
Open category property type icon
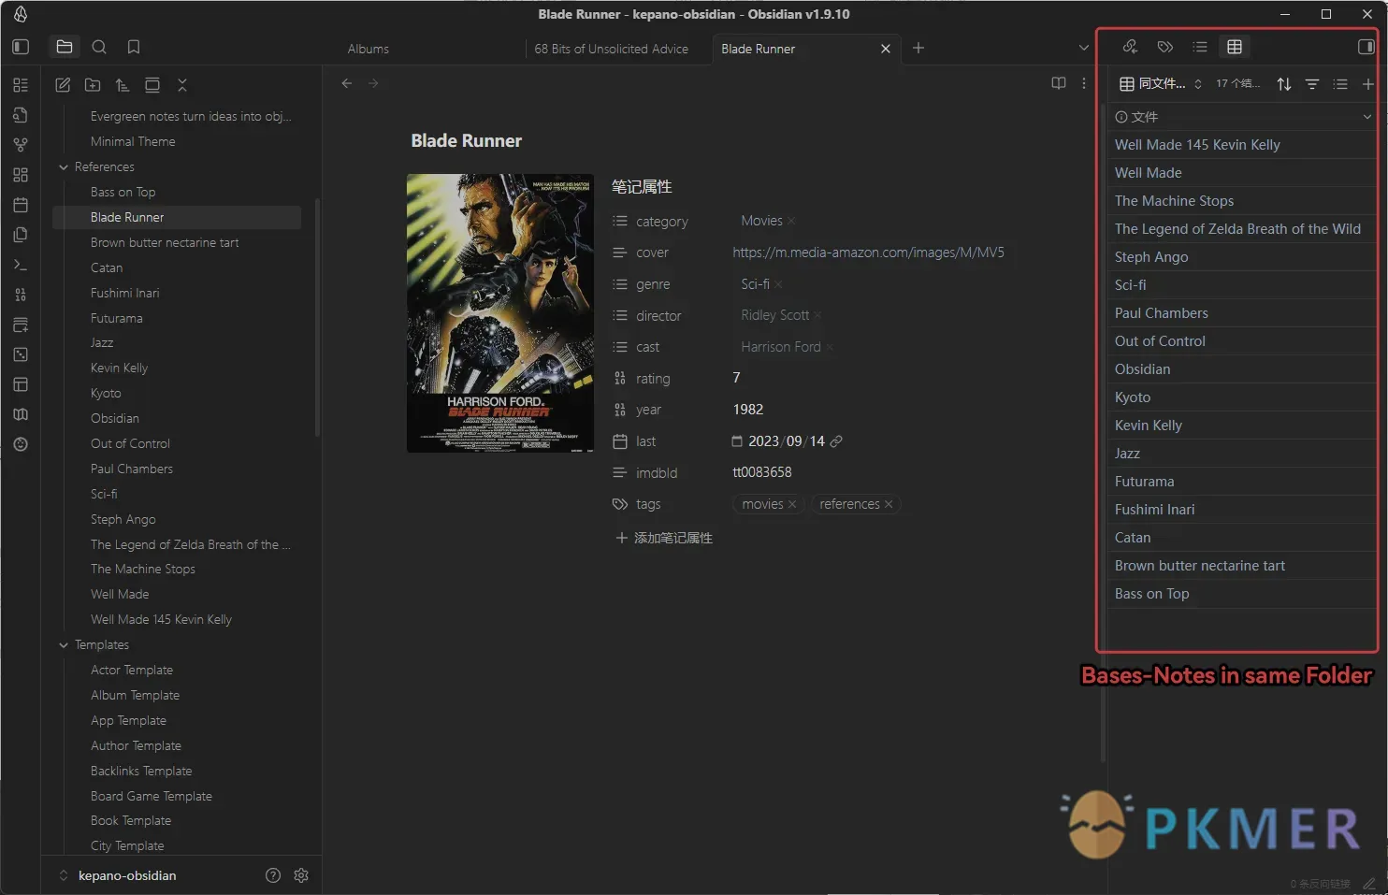pyautogui.click(x=619, y=222)
